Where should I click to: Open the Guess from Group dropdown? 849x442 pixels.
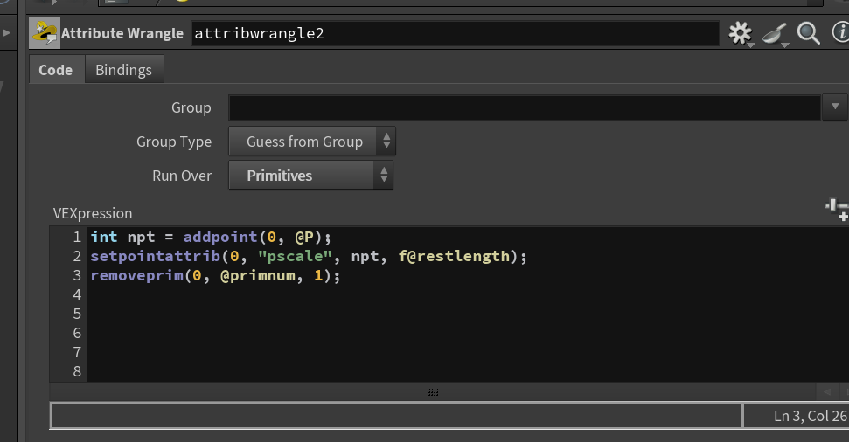pos(312,142)
